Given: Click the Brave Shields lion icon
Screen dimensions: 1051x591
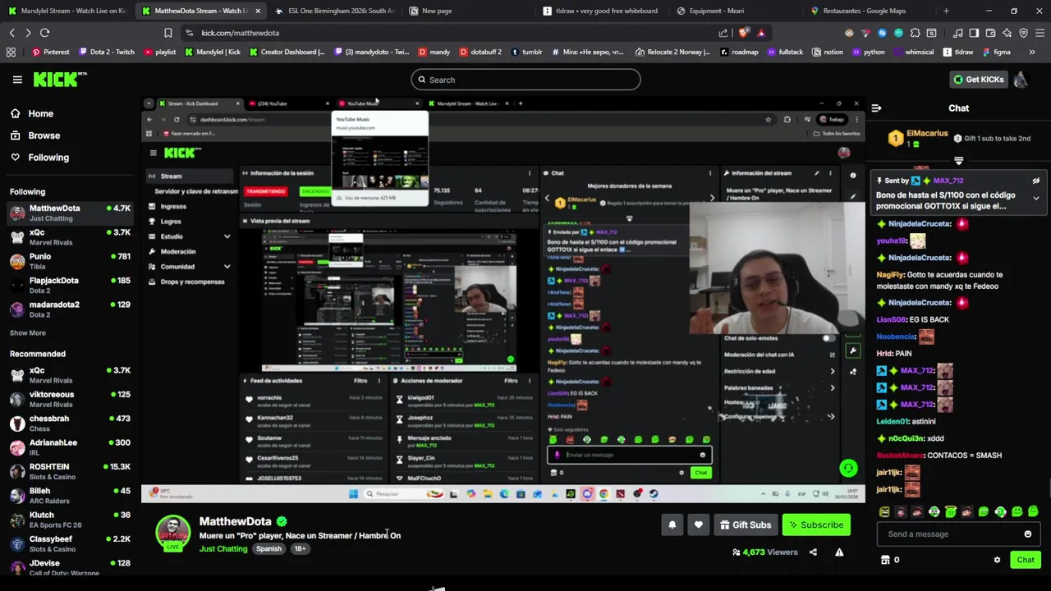Looking at the screenshot, I should pos(744,33).
